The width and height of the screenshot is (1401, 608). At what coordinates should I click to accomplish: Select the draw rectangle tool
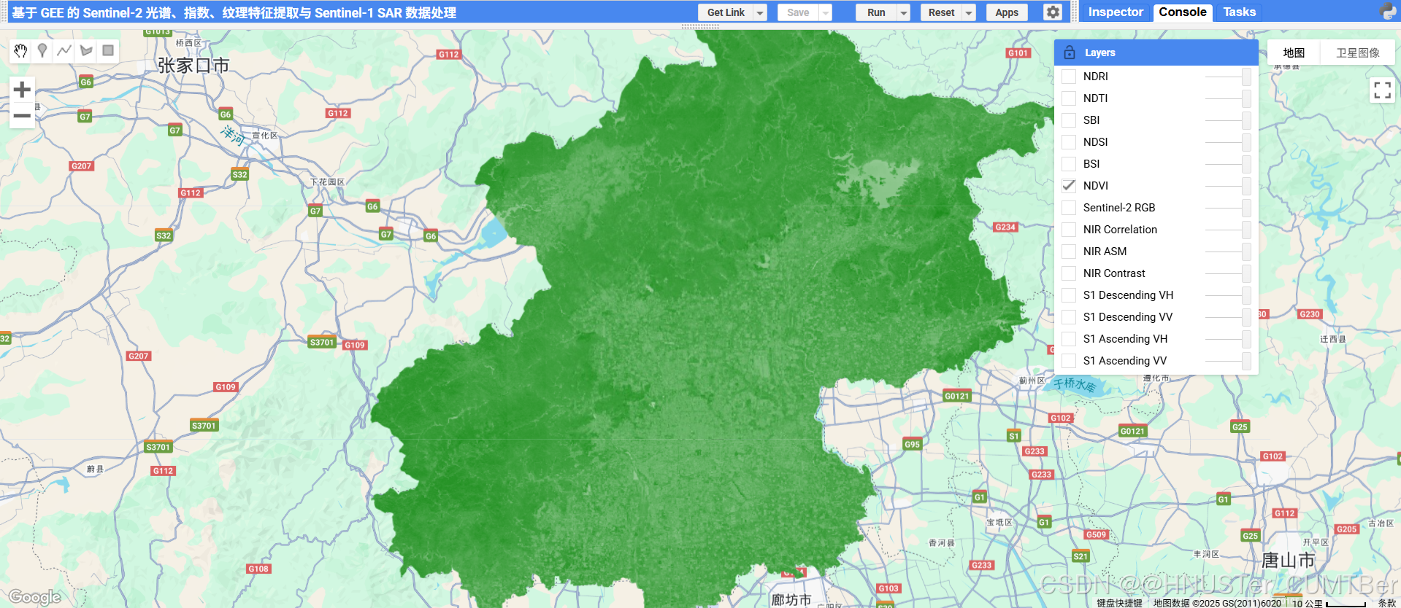click(x=108, y=50)
